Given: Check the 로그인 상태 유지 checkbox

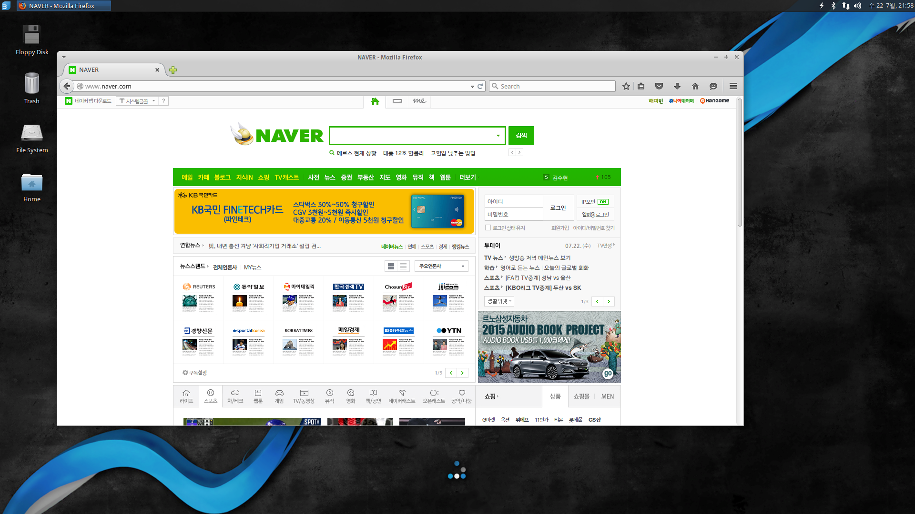Looking at the screenshot, I should point(488,228).
